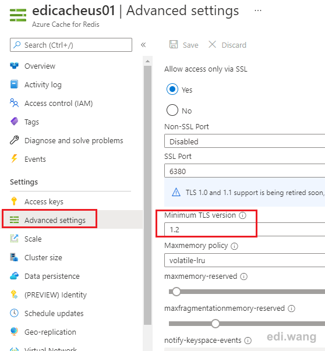
Task: Click the Tags purple tag icon
Action: click(x=15, y=122)
